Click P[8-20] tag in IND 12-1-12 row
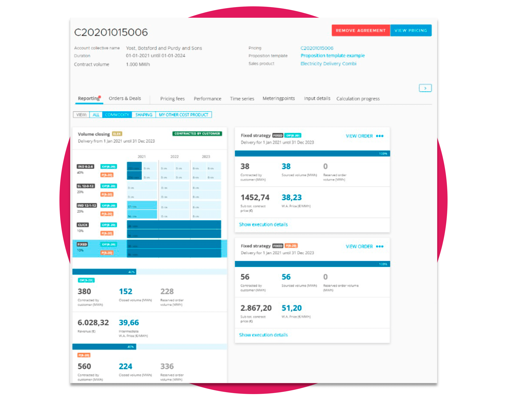This screenshot has width=508, height=406. (107, 214)
